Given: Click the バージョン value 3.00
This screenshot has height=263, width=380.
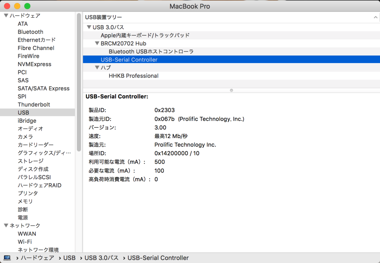Looking at the screenshot, I should [x=160, y=127].
